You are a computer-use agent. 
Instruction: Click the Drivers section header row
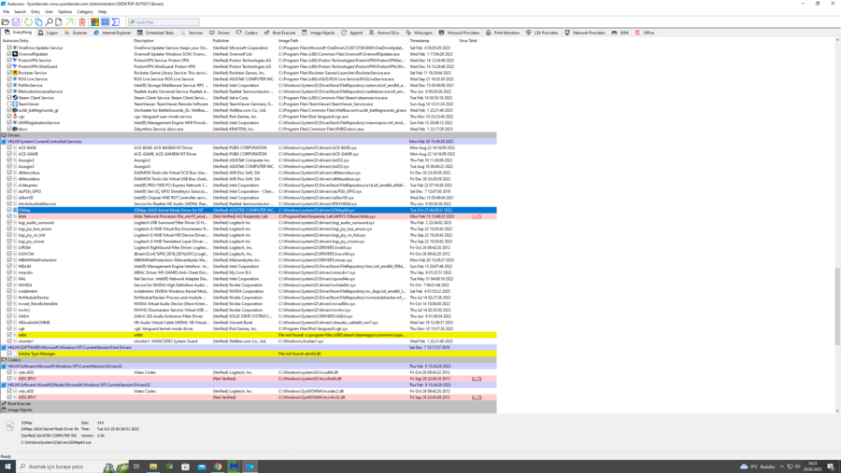249,135
